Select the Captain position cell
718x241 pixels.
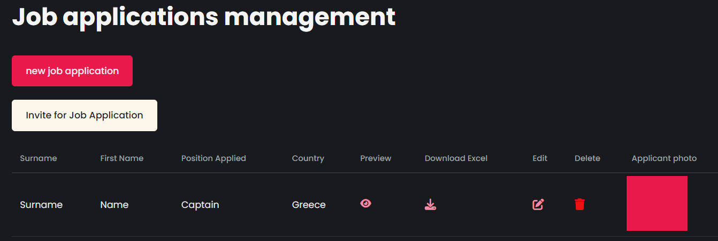point(200,205)
